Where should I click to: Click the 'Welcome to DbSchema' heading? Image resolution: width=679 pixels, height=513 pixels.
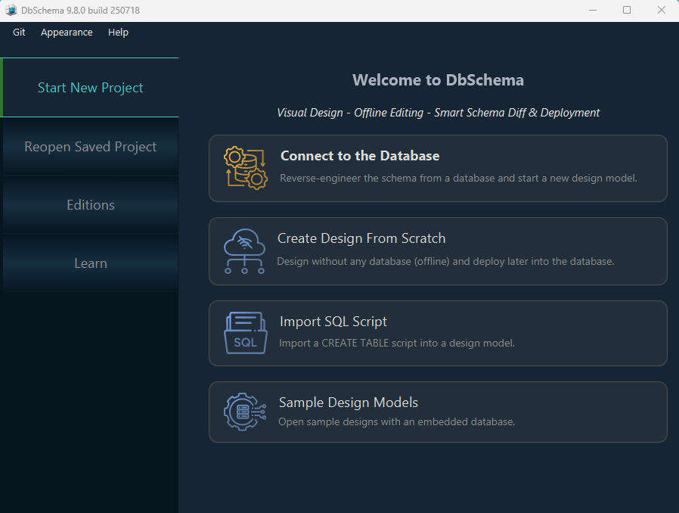(439, 80)
